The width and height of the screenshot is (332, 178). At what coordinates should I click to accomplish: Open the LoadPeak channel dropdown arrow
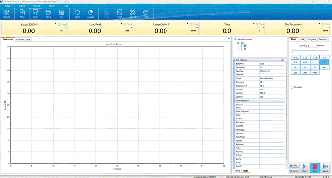tap(121, 24)
